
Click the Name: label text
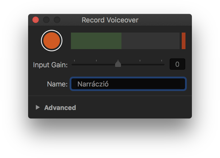[57, 84]
